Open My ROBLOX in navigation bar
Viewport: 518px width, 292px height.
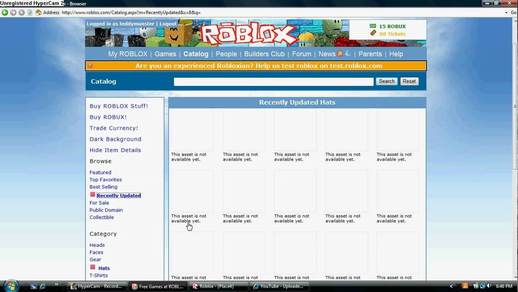[128, 54]
